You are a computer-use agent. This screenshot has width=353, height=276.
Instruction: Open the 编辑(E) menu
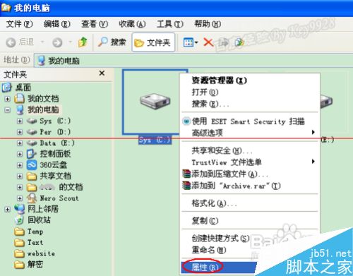[x=56, y=24]
